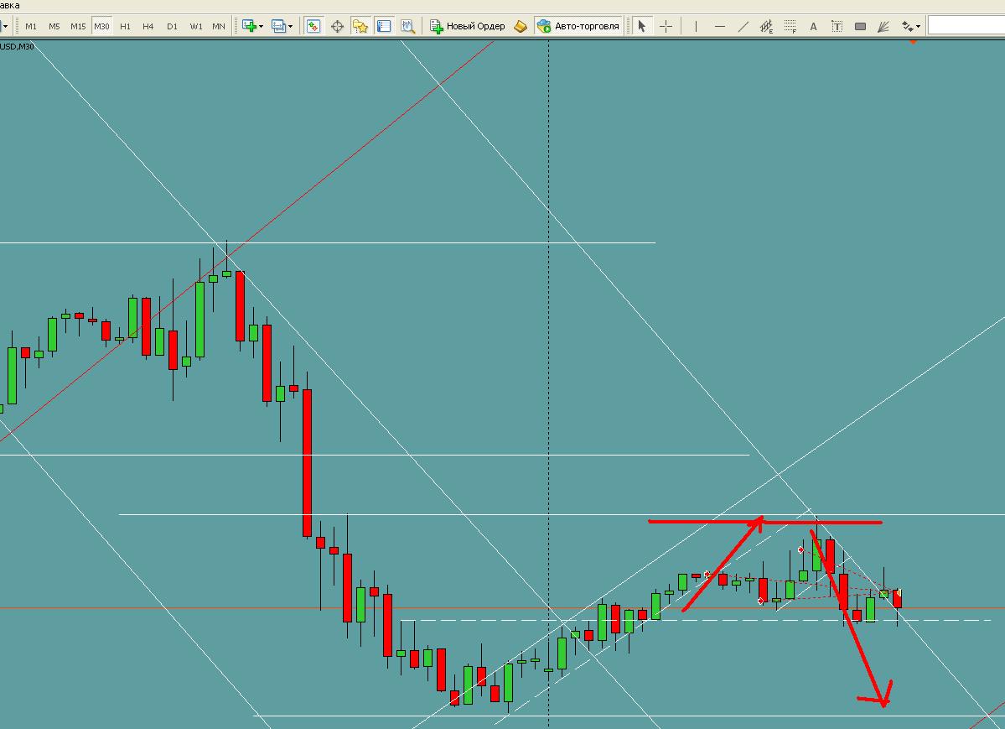The width and height of the screenshot is (1005, 729).
Task: Toggle the Market Watch window icon
Action: tap(313, 26)
